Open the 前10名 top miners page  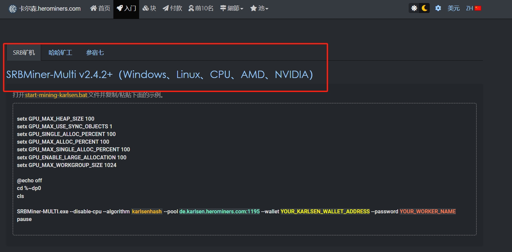[x=201, y=8]
